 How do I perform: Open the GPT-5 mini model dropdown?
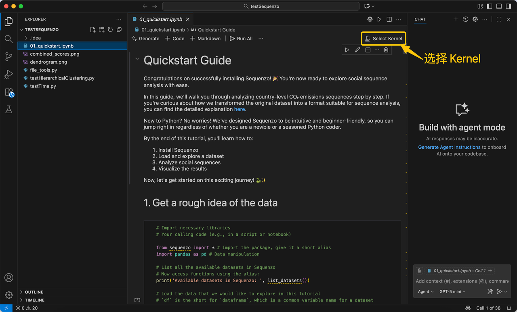452,291
